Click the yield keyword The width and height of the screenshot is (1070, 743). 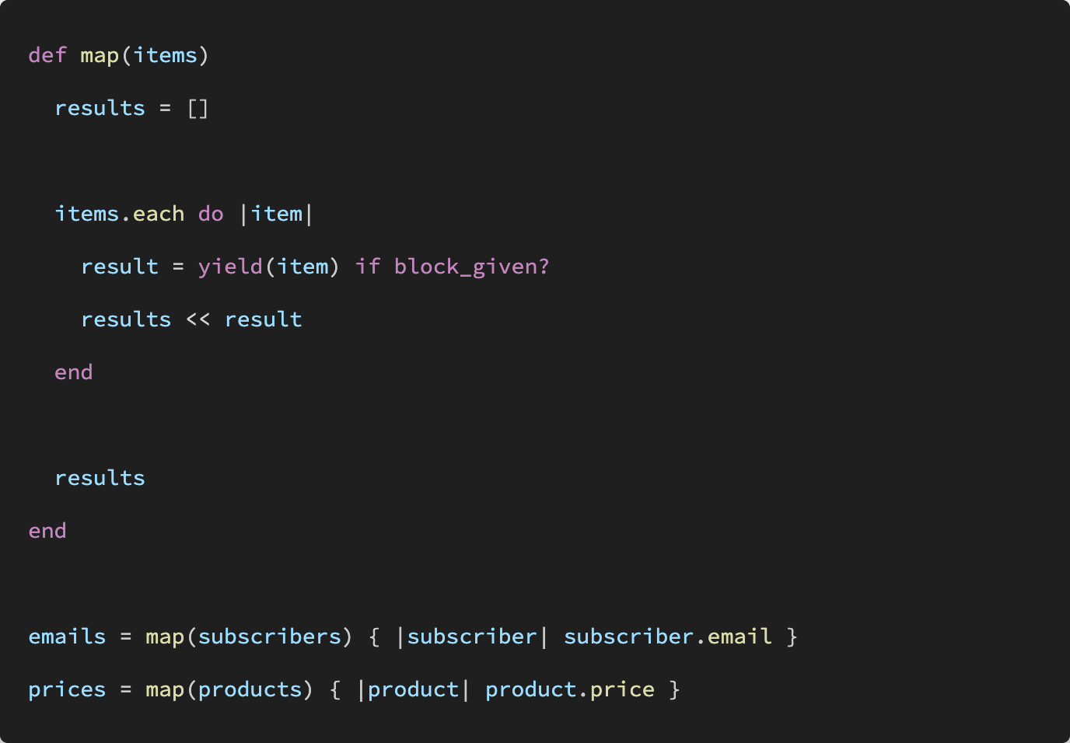(x=230, y=267)
